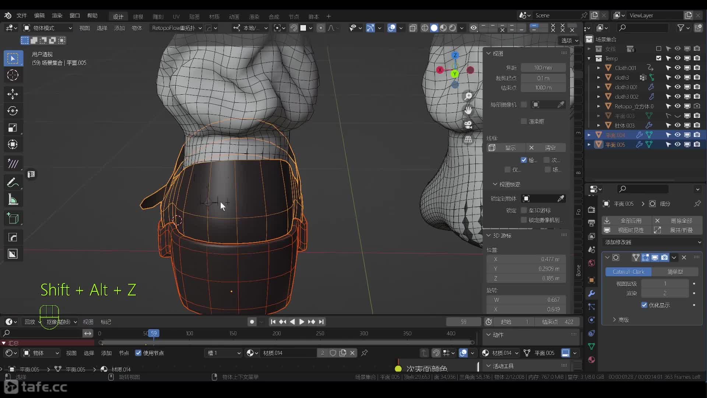Uncheck the 优化显示 checkbox
This screenshot has height=398, width=707.
pos(644,305)
